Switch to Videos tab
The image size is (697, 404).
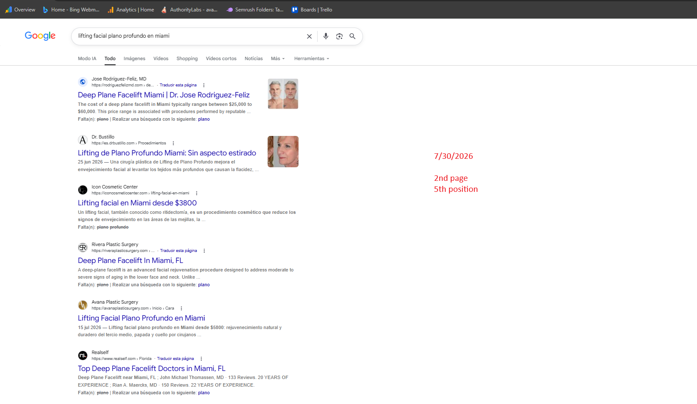click(x=161, y=58)
